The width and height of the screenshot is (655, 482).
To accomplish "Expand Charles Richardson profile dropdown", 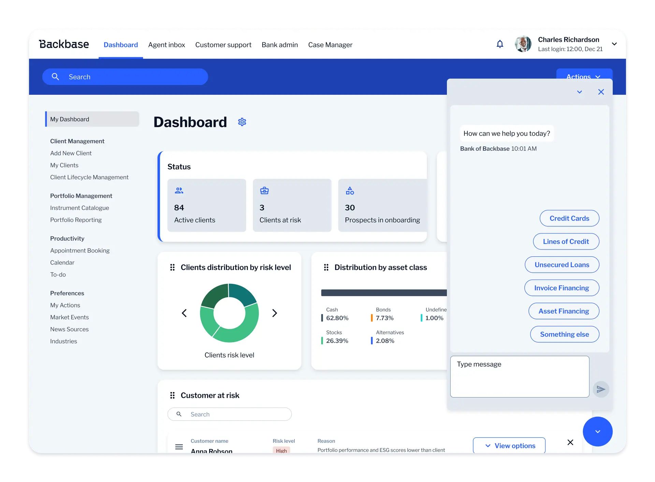I will point(614,44).
